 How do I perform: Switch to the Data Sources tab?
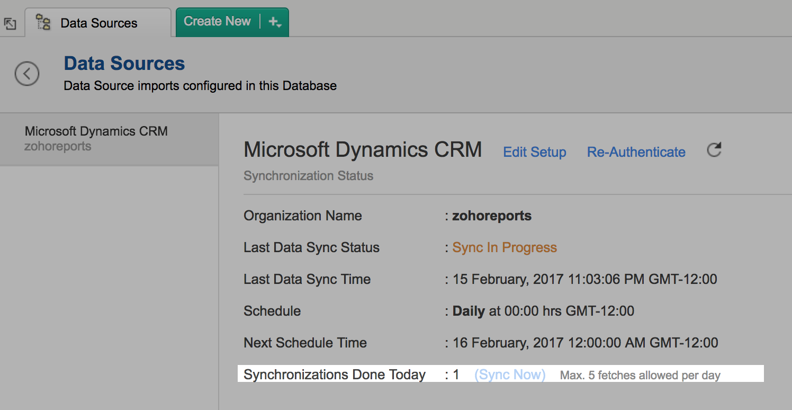(98, 23)
